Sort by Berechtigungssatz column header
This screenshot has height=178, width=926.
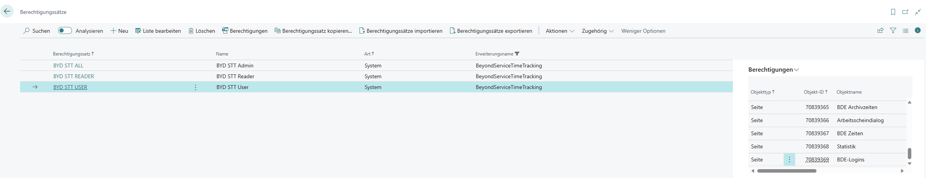[73, 54]
